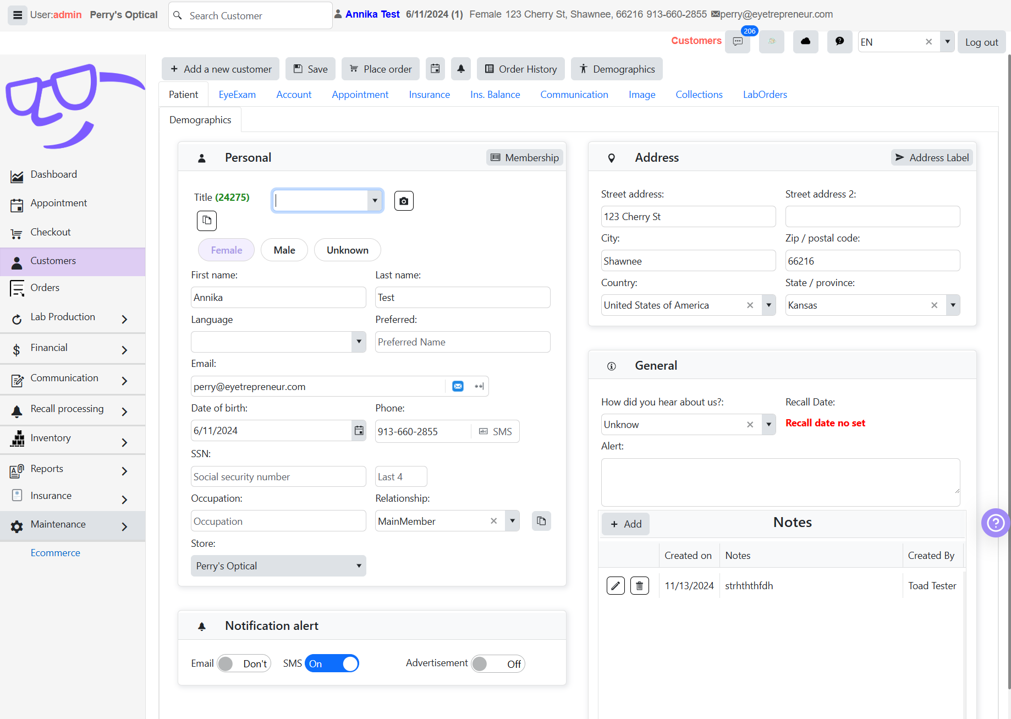
Task: Open the messages icon with 206 badge
Action: point(738,42)
